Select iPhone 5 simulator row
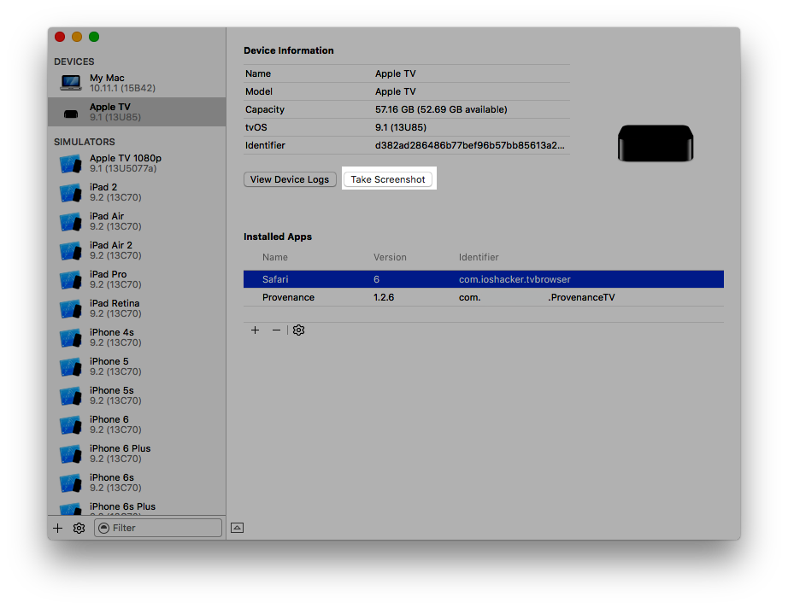 pos(137,367)
